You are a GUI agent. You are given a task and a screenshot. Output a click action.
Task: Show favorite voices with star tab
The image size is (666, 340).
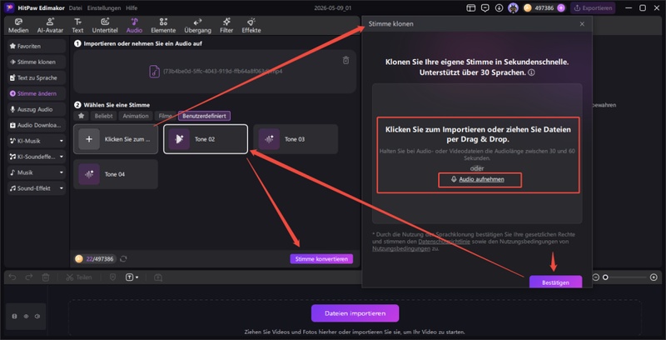tap(81, 116)
